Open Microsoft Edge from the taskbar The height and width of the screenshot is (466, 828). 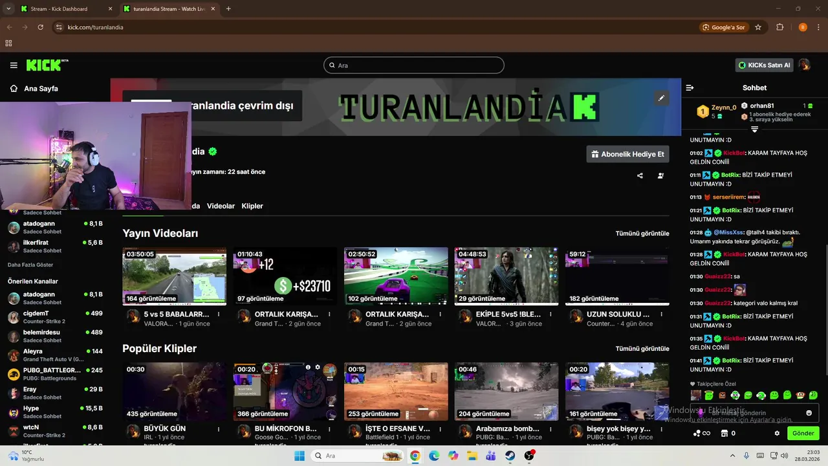(434, 456)
